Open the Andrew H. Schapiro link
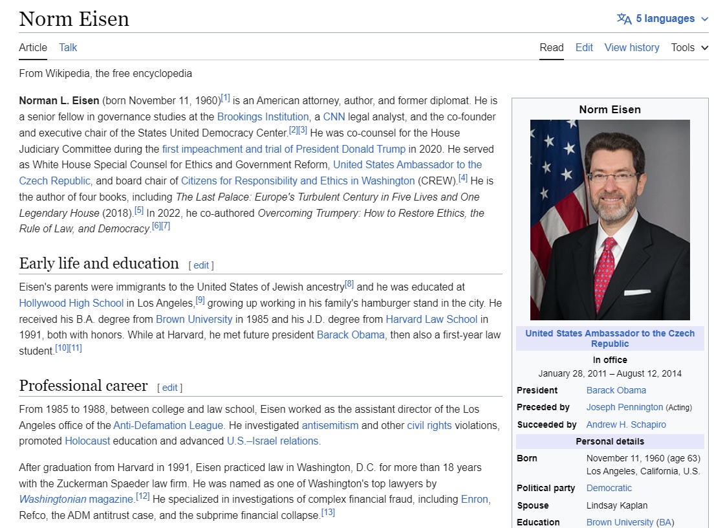Image resolution: width=725 pixels, height=528 pixels. point(626,425)
